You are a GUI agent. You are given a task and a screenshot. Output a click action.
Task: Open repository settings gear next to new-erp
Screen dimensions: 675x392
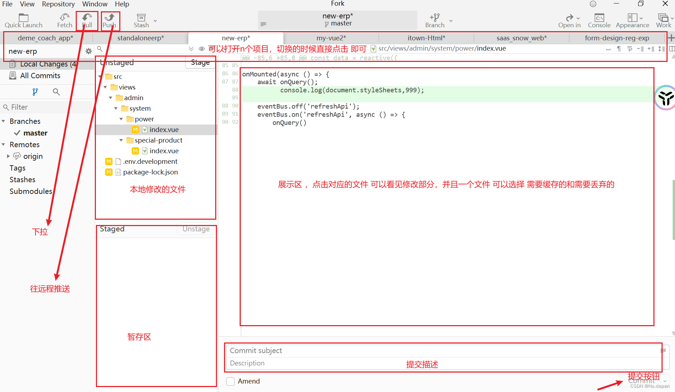pyautogui.click(x=88, y=51)
